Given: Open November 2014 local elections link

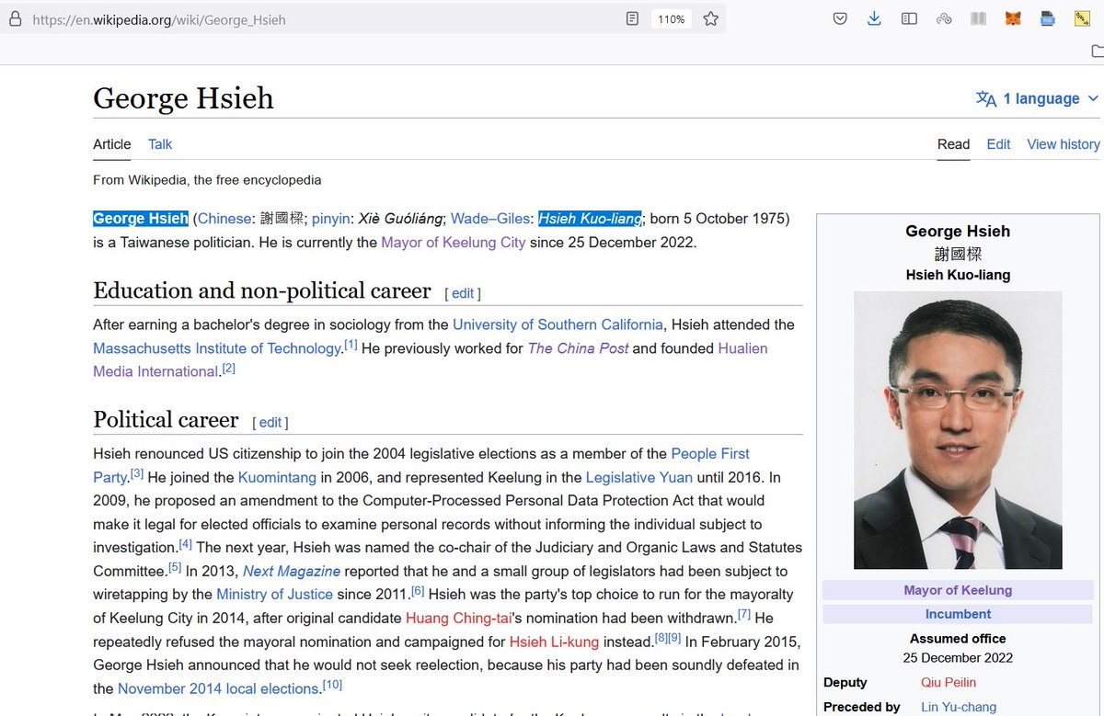Looking at the screenshot, I should pyautogui.click(x=217, y=688).
